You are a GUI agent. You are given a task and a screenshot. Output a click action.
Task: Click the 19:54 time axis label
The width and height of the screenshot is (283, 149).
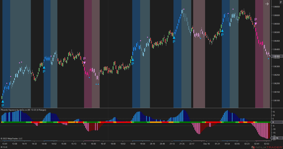coord(143,144)
